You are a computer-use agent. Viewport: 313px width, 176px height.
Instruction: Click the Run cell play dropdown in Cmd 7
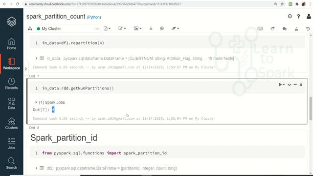[x=282, y=85]
